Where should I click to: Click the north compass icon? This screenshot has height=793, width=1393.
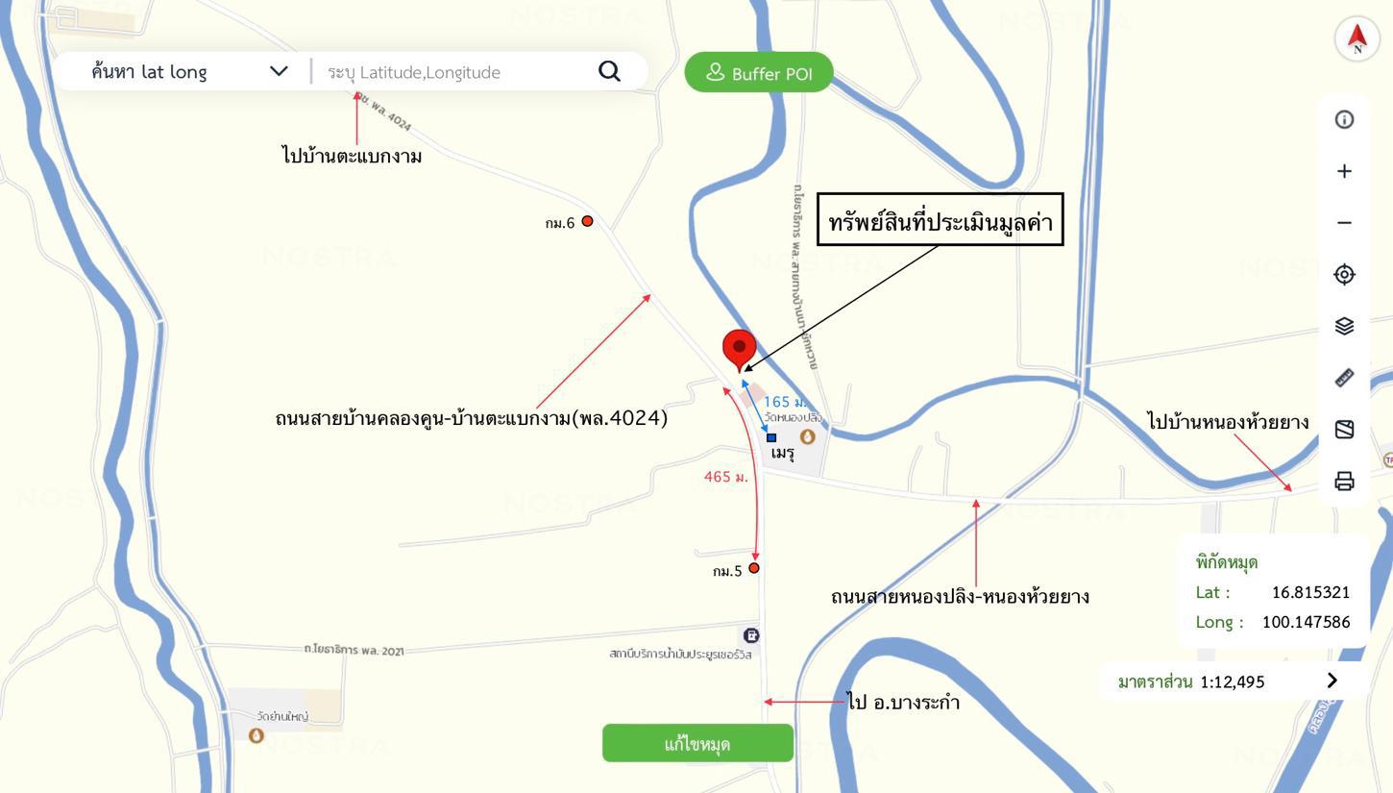tap(1356, 38)
